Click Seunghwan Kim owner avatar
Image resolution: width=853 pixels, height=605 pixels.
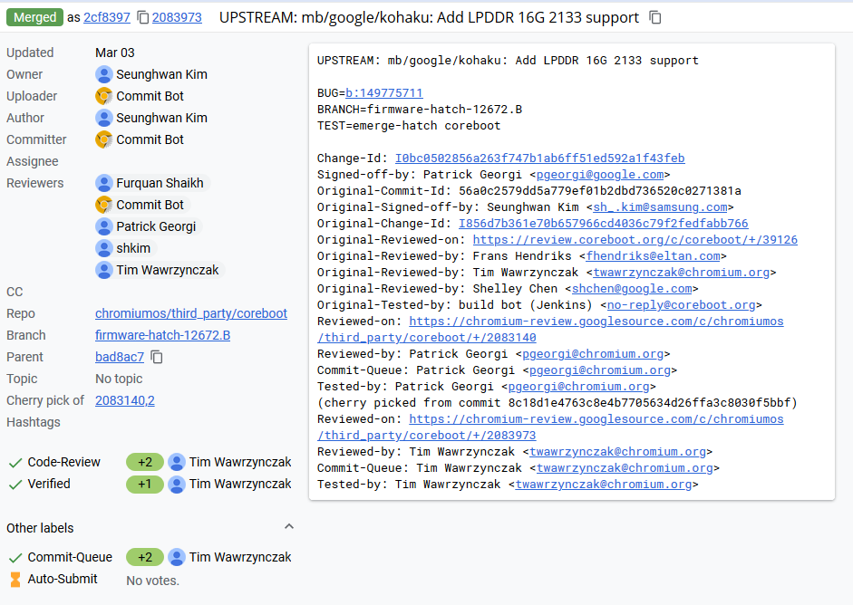pos(104,74)
